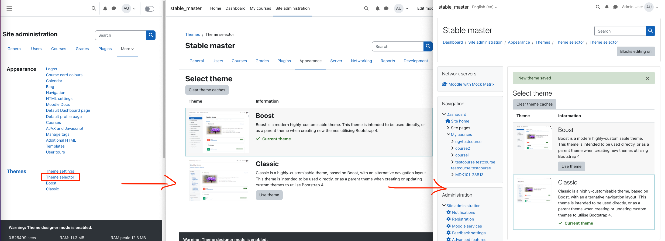The height and width of the screenshot is (241, 665).
Task: Click Site administration in middle top navigation
Action: point(292,8)
